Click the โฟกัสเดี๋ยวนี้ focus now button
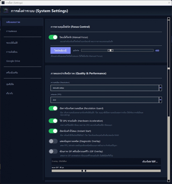 click(x=60, y=51)
